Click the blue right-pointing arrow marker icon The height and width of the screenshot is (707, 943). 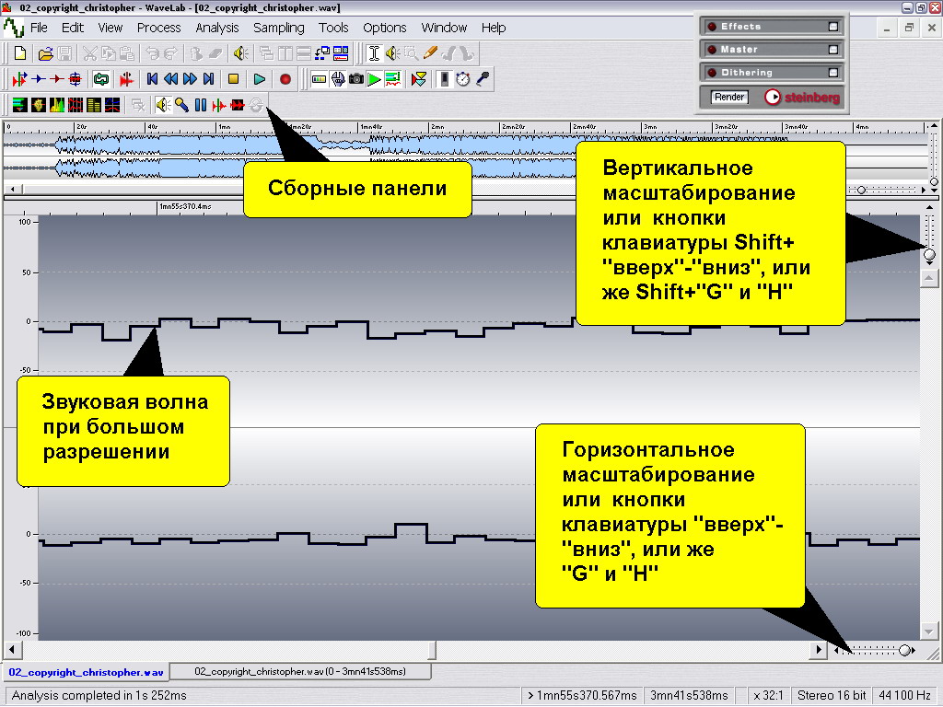(39, 79)
